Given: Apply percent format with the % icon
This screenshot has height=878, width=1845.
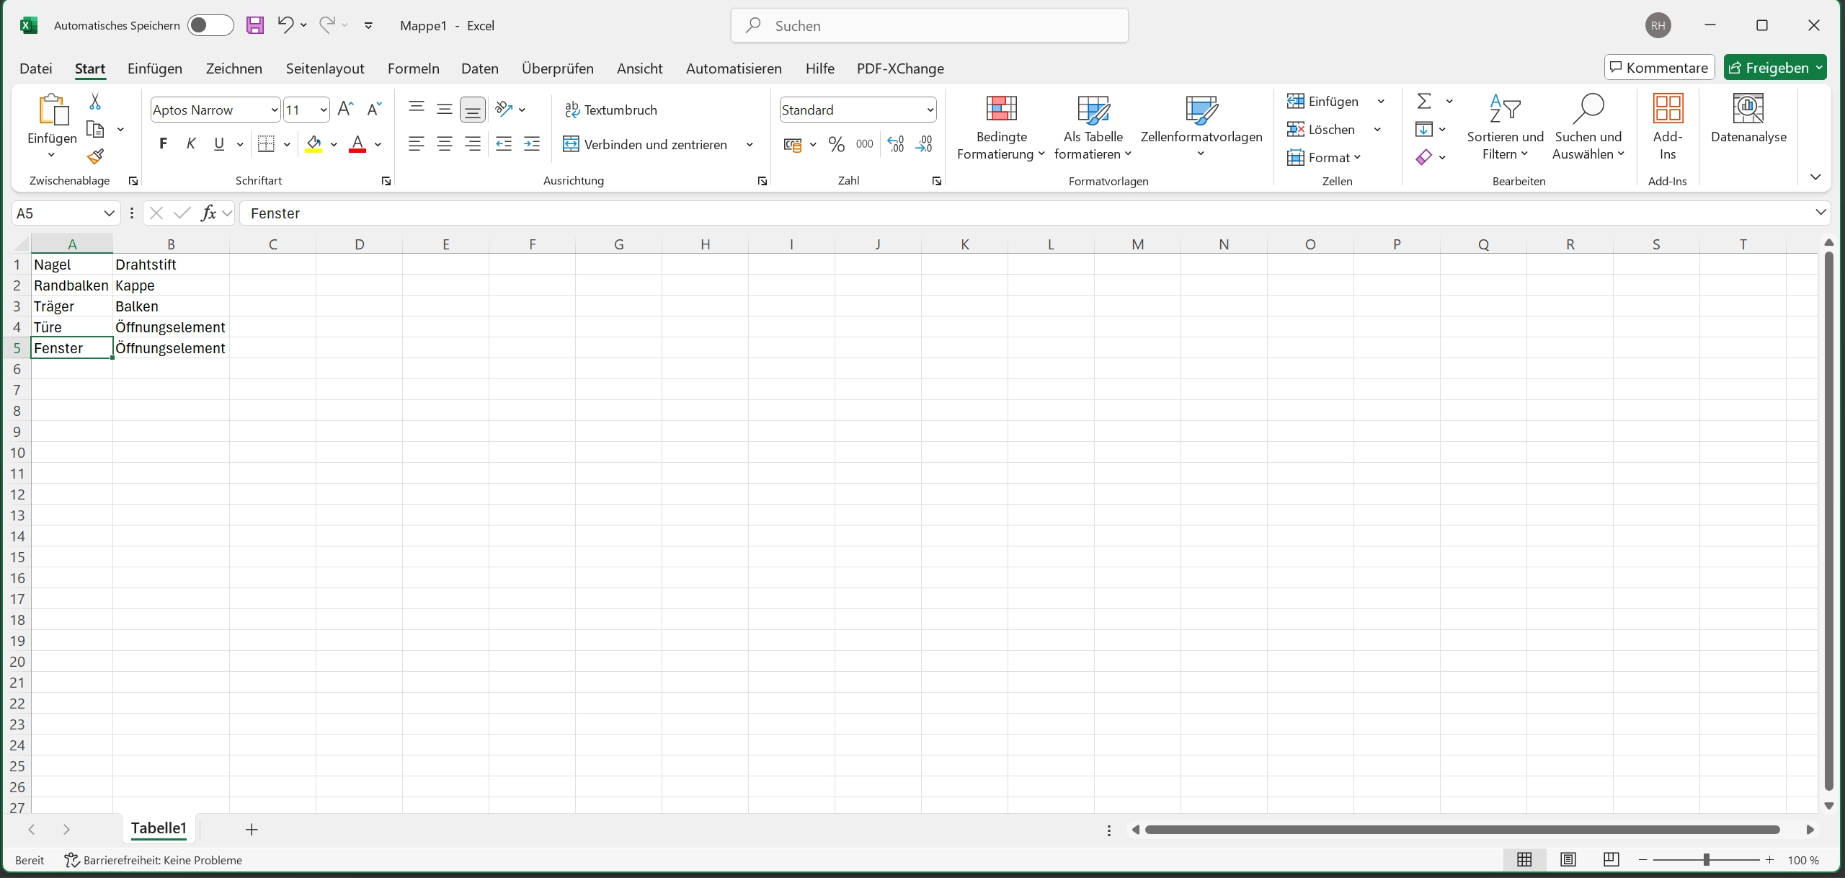Looking at the screenshot, I should pyautogui.click(x=835, y=144).
